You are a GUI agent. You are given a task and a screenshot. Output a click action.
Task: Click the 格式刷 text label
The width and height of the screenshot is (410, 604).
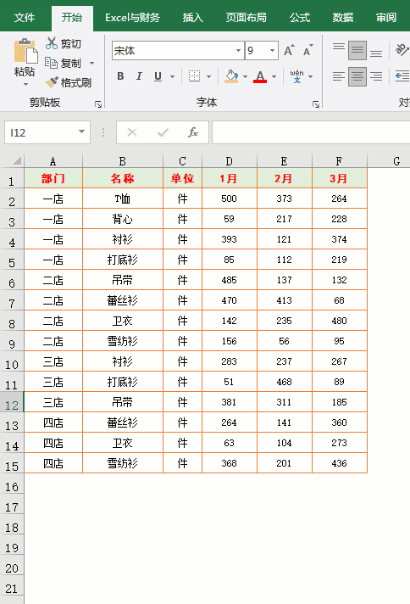[75, 82]
